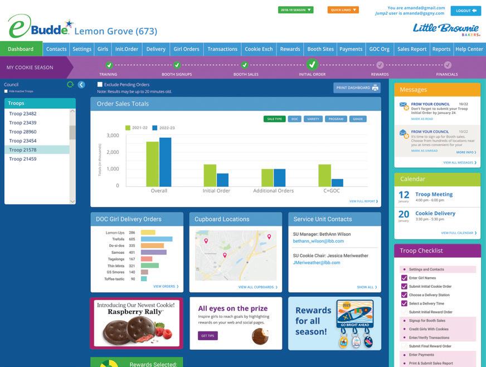Click the Logout arrow button

(466, 11)
